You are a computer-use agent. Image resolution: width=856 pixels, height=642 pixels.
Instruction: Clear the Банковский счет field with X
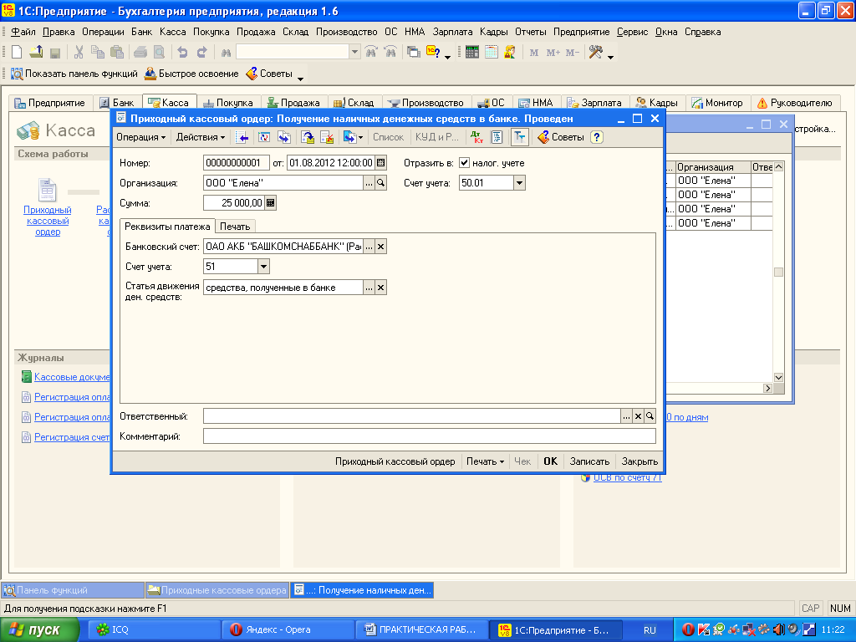point(380,246)
